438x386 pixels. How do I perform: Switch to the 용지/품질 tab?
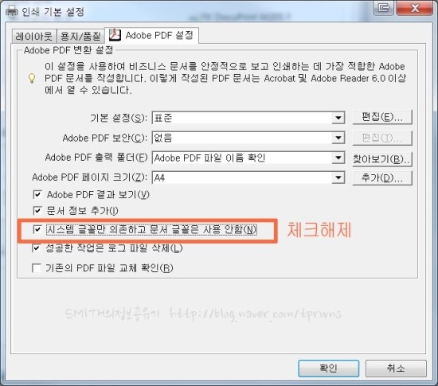(80, 36)
